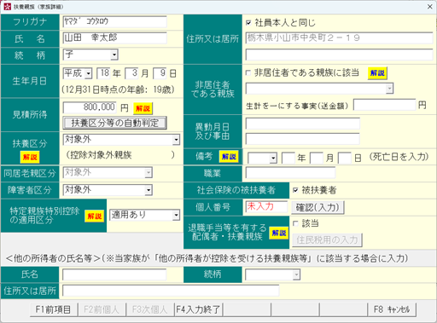Click the disabled 住民税用の入力 button
The image size is (437, 323).
(x=327, y=240)
